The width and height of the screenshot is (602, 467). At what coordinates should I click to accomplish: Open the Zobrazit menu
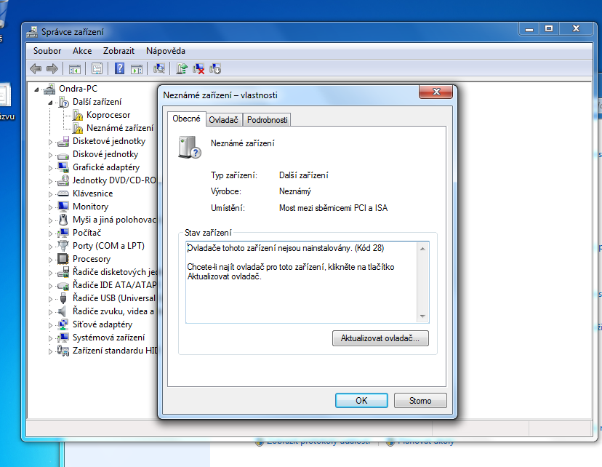click(119, 51)
